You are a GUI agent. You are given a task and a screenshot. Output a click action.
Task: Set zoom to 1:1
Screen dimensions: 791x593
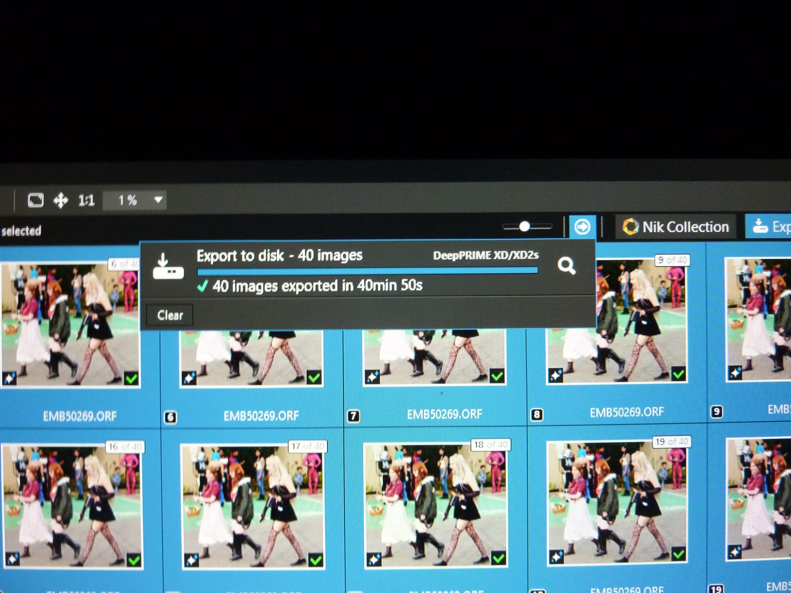[87, 201]
